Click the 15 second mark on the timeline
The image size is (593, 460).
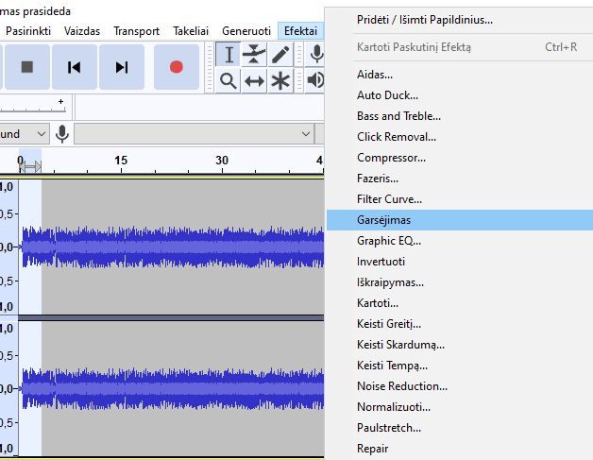pos(120,161)
